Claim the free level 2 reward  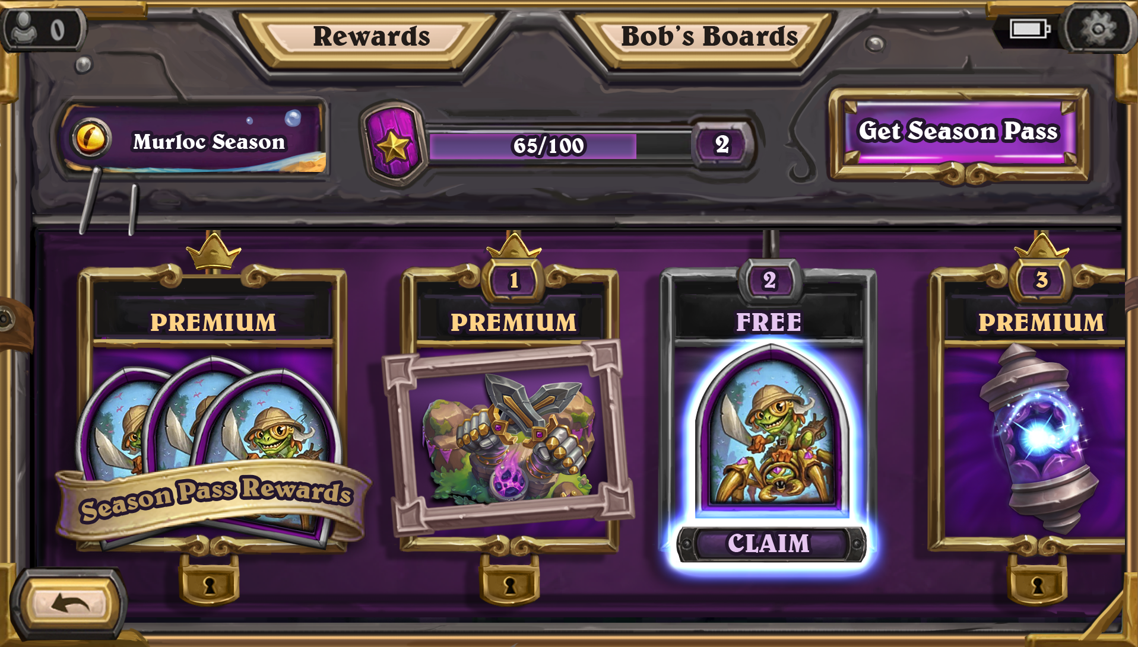[771, 543]
